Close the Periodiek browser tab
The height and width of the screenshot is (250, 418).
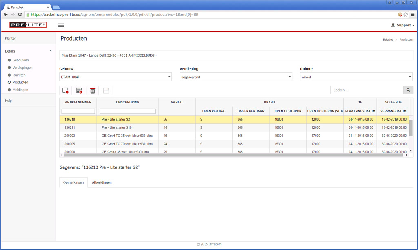[48, 7]
